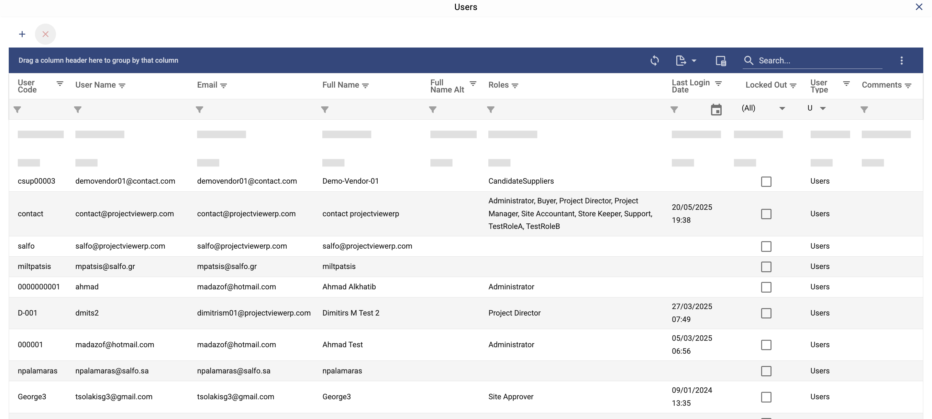This screenshot has height=419, width=932.
Task: Click the red X delete icon
Action: [x=45, y=34]
